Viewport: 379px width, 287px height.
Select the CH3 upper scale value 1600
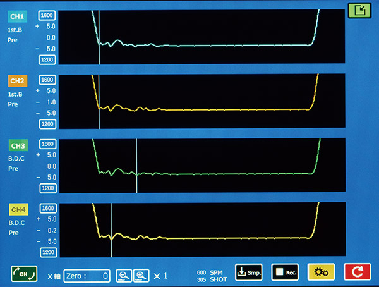pyautogui.click(x=47, y=144)
